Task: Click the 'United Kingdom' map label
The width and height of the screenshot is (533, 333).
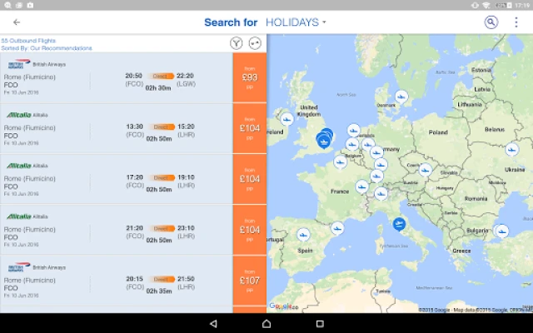Action: (x=309, y=111)
